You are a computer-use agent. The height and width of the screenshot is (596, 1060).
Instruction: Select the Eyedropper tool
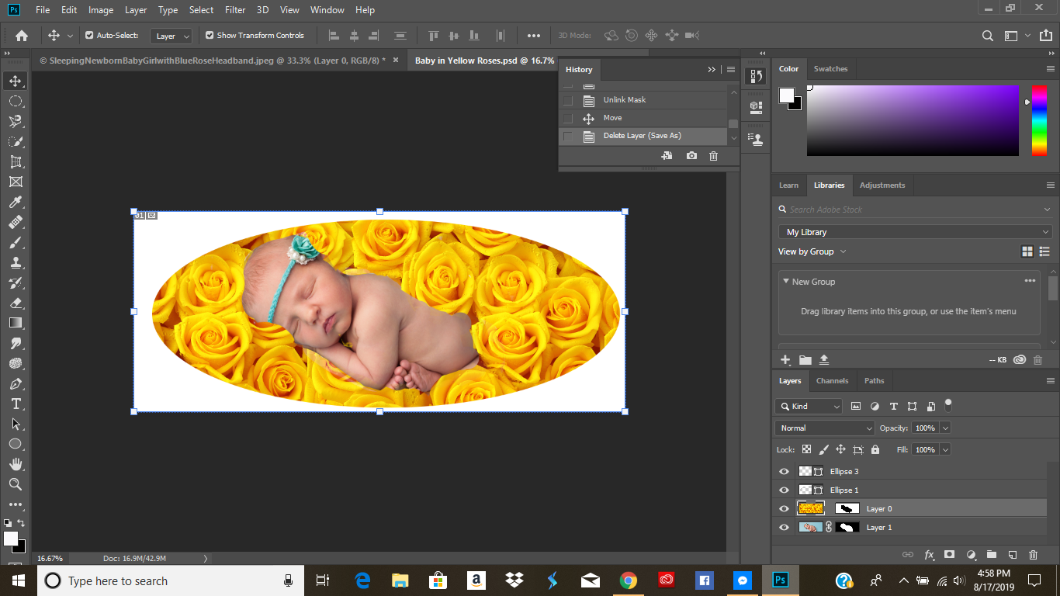coord(16,203)
